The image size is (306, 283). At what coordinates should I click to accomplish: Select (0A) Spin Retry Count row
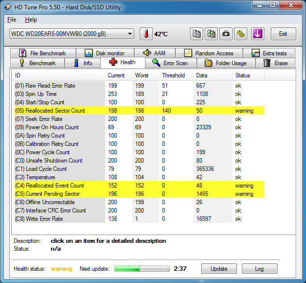coord(140,136)
